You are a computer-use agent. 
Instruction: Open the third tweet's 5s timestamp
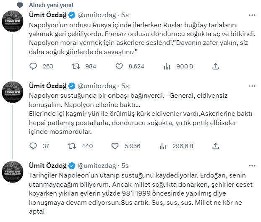point(125,165)
